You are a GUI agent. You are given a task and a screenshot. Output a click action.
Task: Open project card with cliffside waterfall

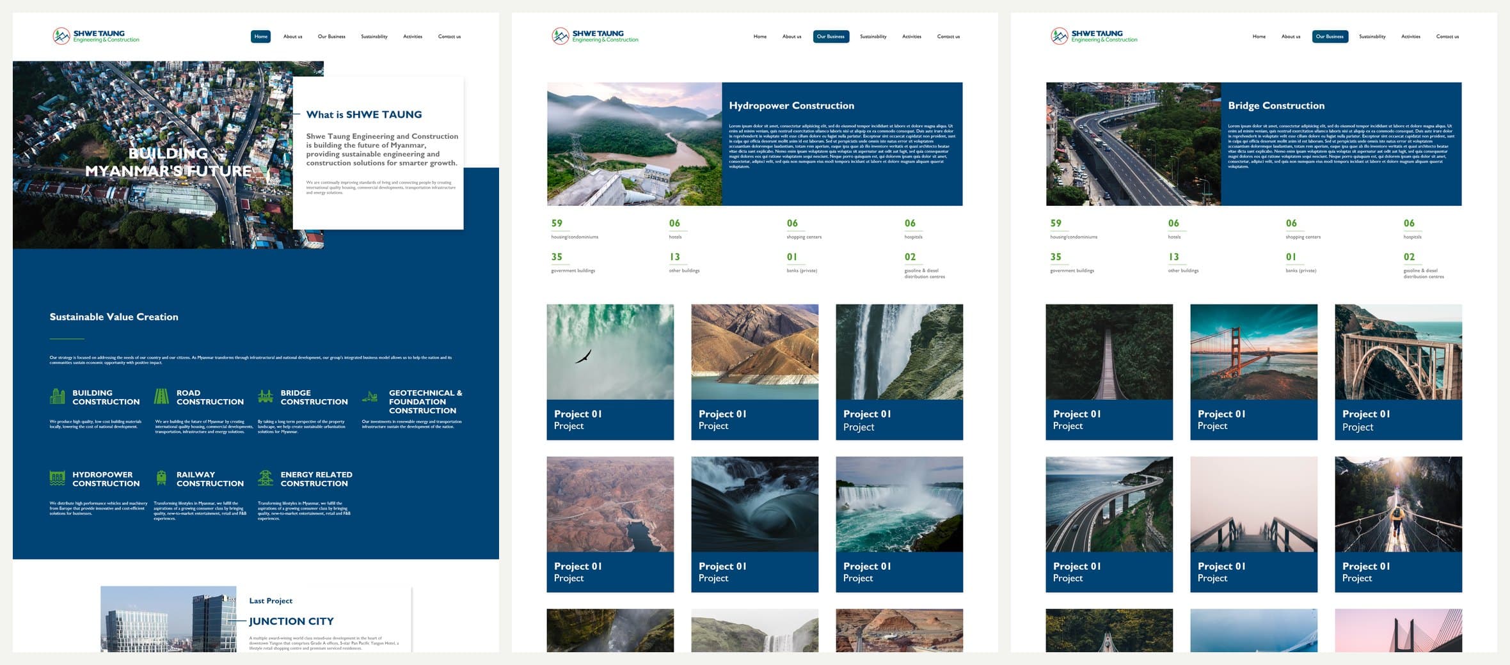[900, 372]
